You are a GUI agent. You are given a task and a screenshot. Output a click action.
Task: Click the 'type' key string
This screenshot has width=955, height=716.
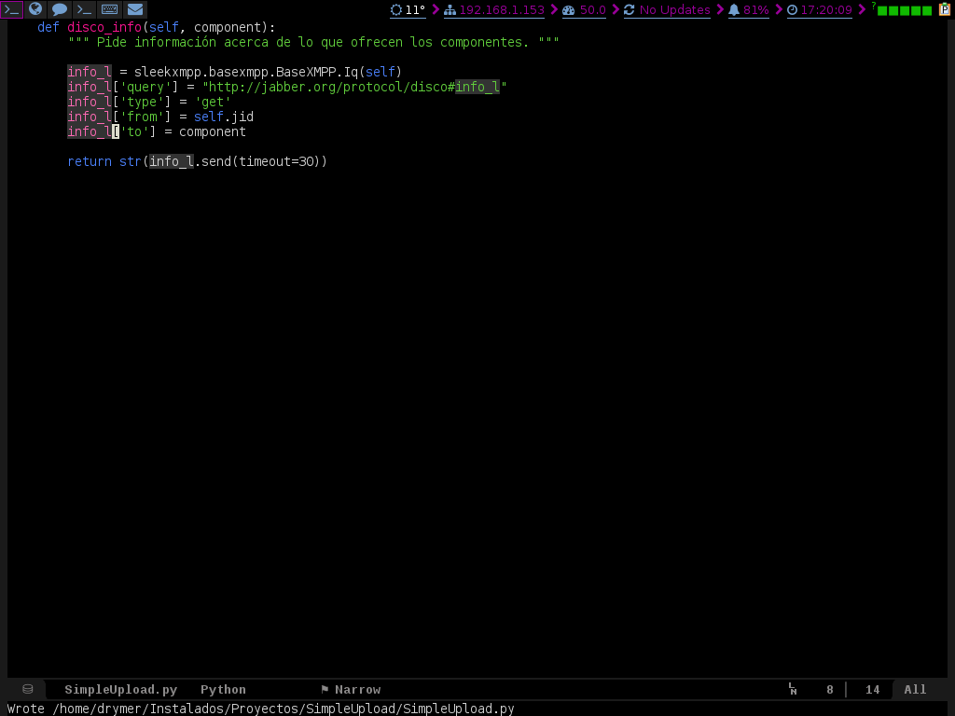[142, 102]
